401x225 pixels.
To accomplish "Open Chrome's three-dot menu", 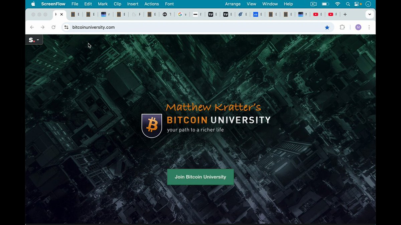I will pyautogui.click(x=369, y=27).
